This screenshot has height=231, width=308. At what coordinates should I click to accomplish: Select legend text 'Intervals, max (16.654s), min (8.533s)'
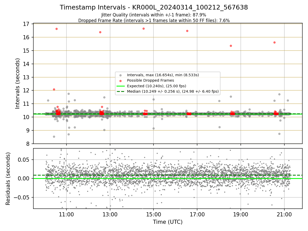pyautogui.click(x=163, y=75)
